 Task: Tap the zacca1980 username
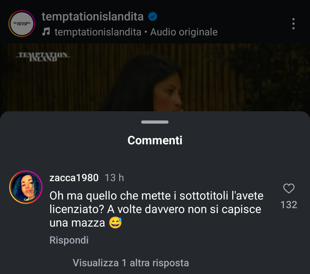point(74,178)
